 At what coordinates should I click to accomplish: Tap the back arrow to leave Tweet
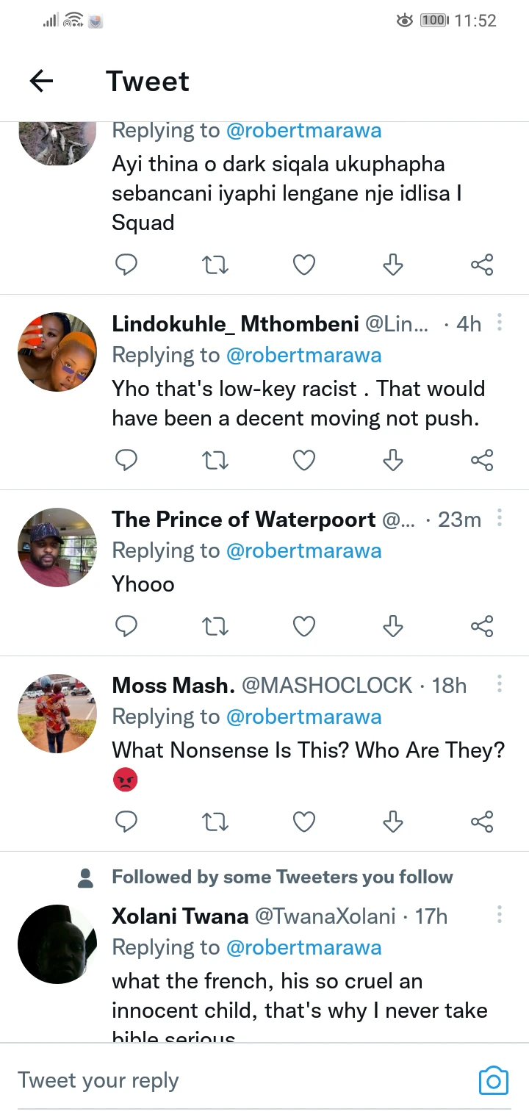(x=42, y=82)
